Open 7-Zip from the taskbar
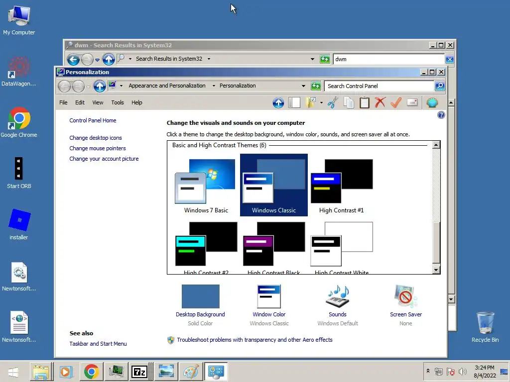Viewport: 510px width, 382px height. pos(139,372)
